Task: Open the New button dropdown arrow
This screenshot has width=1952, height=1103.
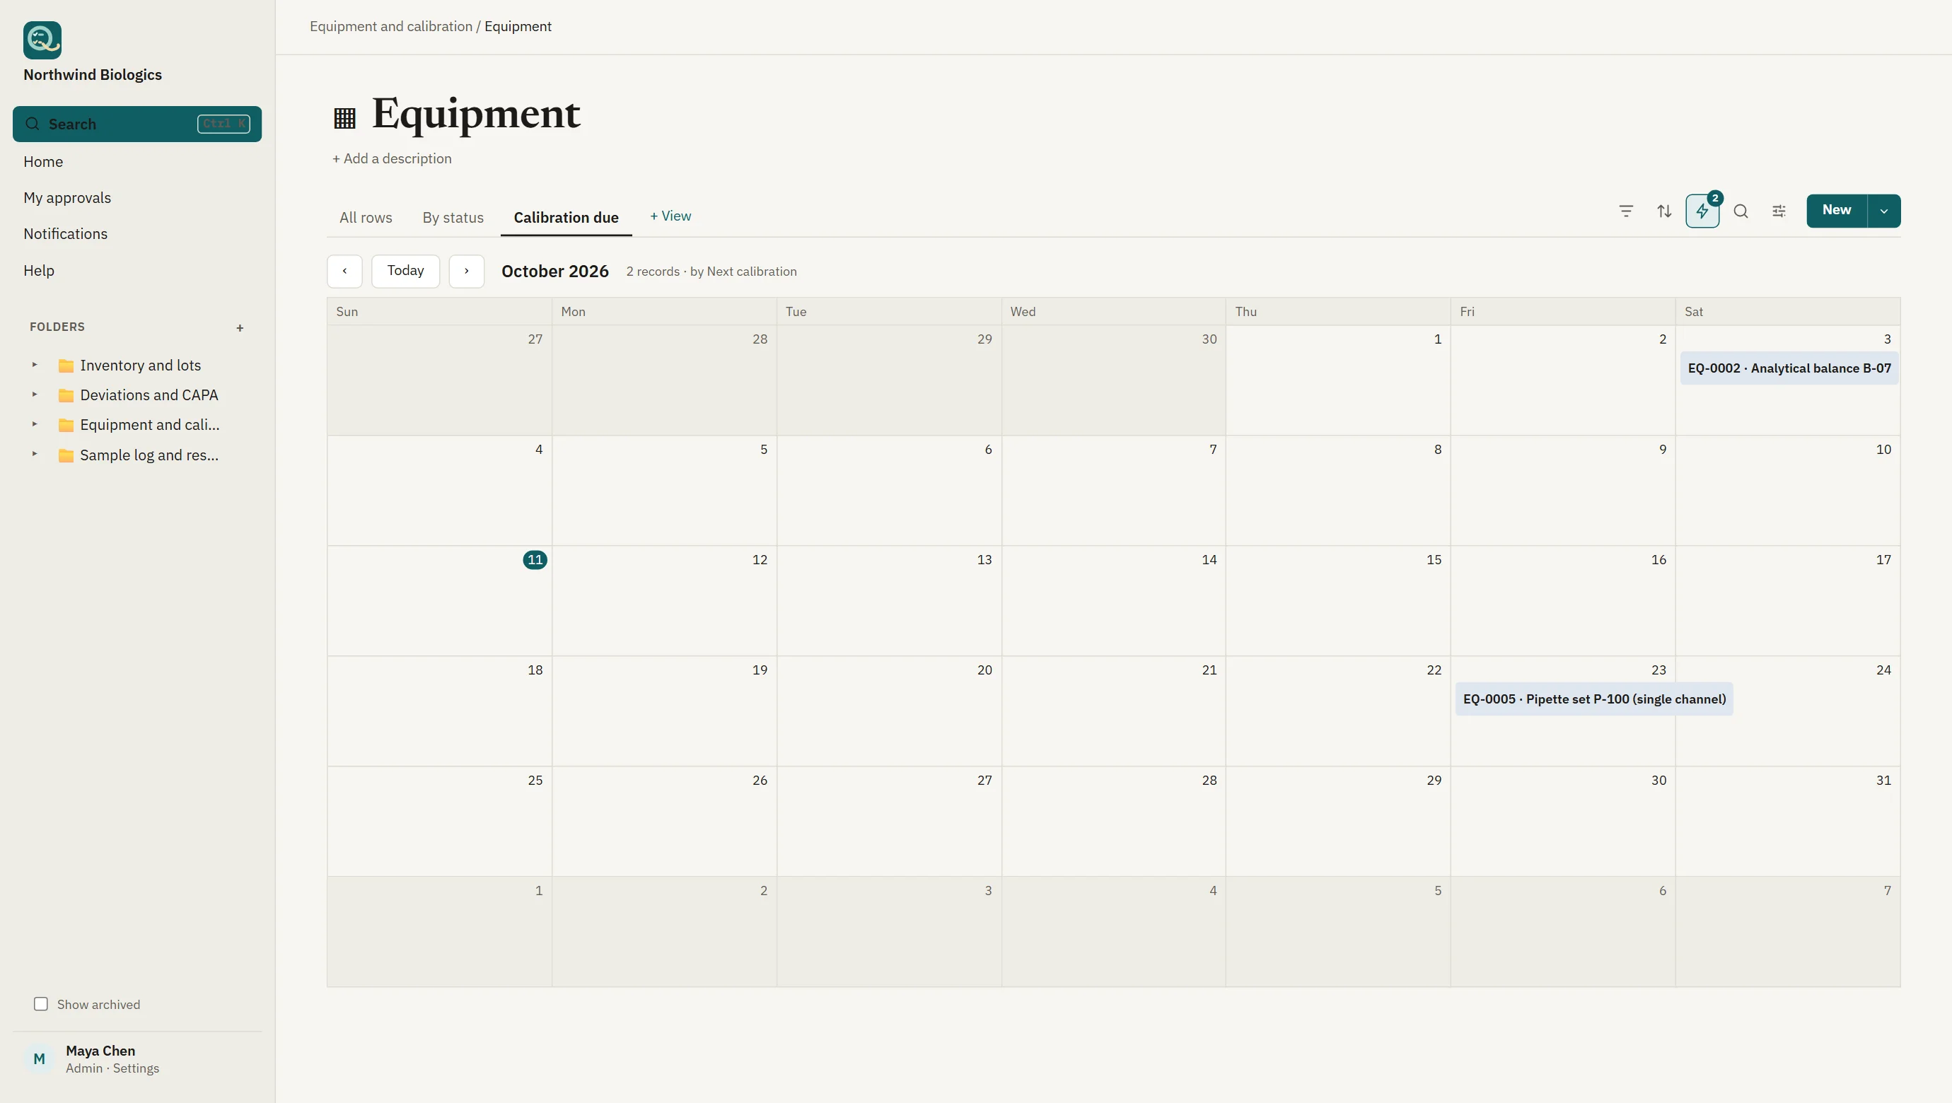Action: (1885, 211)
